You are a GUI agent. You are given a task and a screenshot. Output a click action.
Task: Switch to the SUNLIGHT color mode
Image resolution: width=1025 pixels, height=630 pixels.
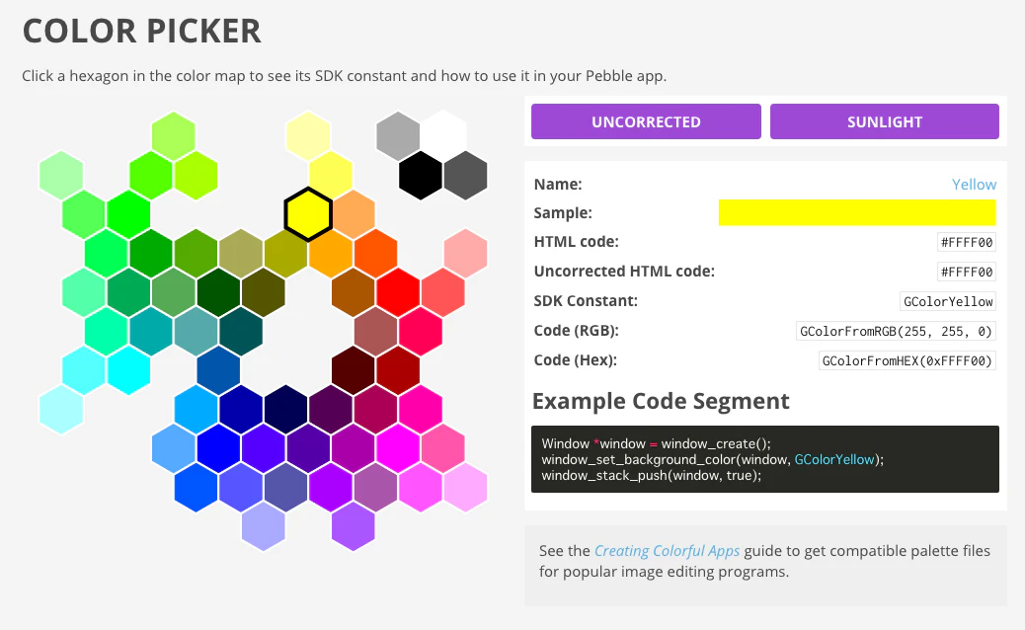(885, 121)
